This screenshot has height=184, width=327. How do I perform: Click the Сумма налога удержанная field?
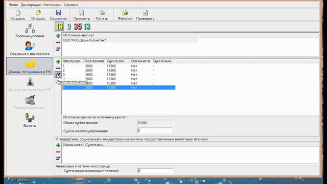pos(155,131)
